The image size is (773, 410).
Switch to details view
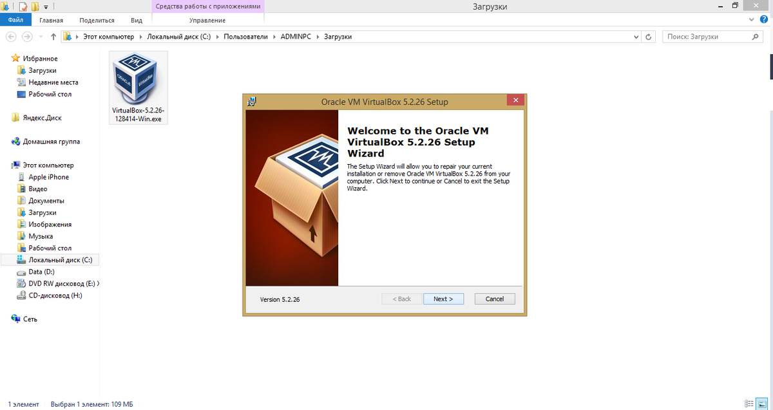(750, 404)
